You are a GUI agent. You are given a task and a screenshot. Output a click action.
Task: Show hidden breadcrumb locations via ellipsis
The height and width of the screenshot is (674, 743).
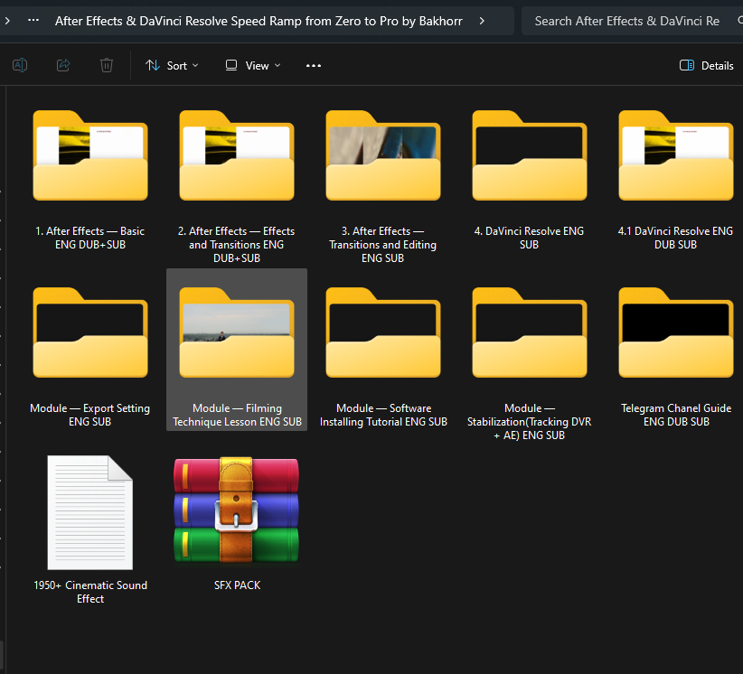click(33, 21)
